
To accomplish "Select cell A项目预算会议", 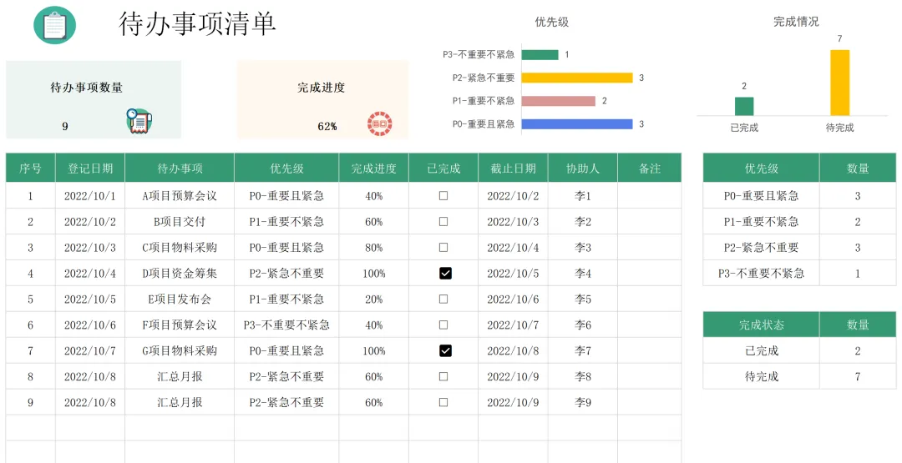I will [x=180, y=196].
